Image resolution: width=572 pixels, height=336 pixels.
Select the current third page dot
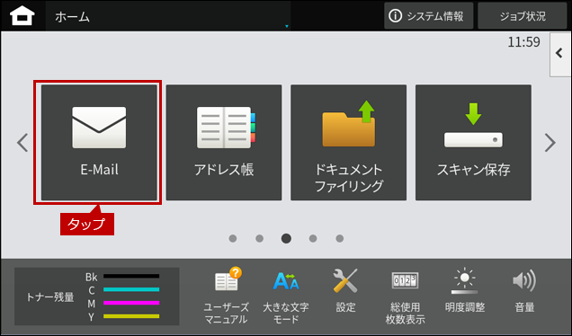click(x=286, y=238)
